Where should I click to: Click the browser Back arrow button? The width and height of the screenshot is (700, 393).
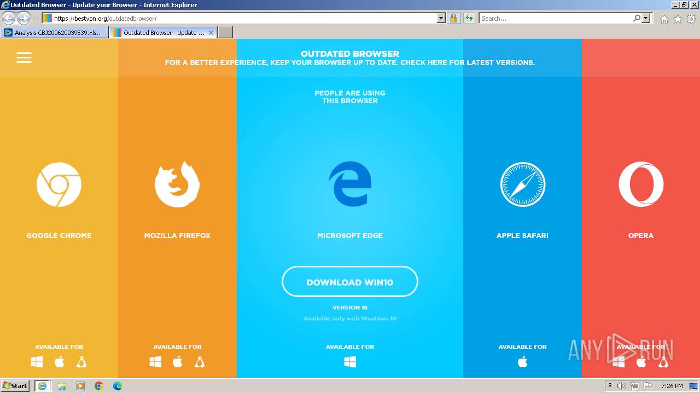click(x=9, y=19)
